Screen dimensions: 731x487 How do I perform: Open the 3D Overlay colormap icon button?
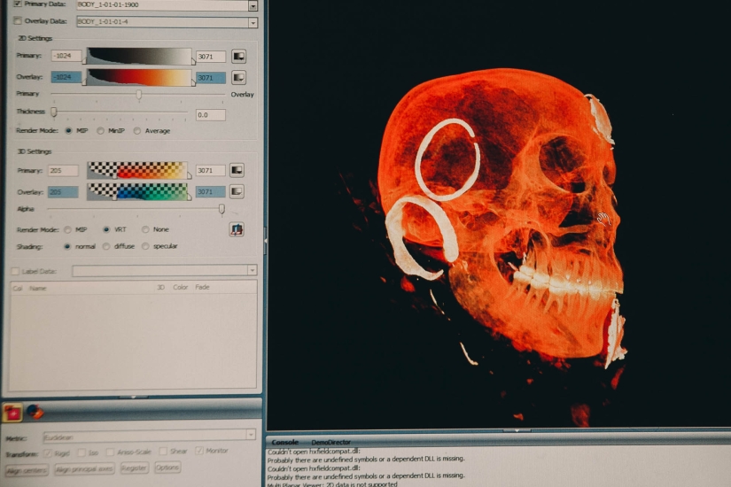pos(237,191)
